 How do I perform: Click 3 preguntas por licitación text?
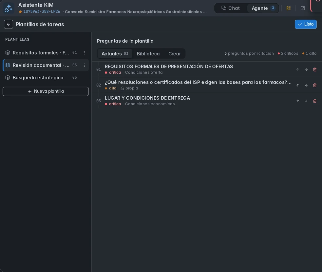click(x=249, y=53)
